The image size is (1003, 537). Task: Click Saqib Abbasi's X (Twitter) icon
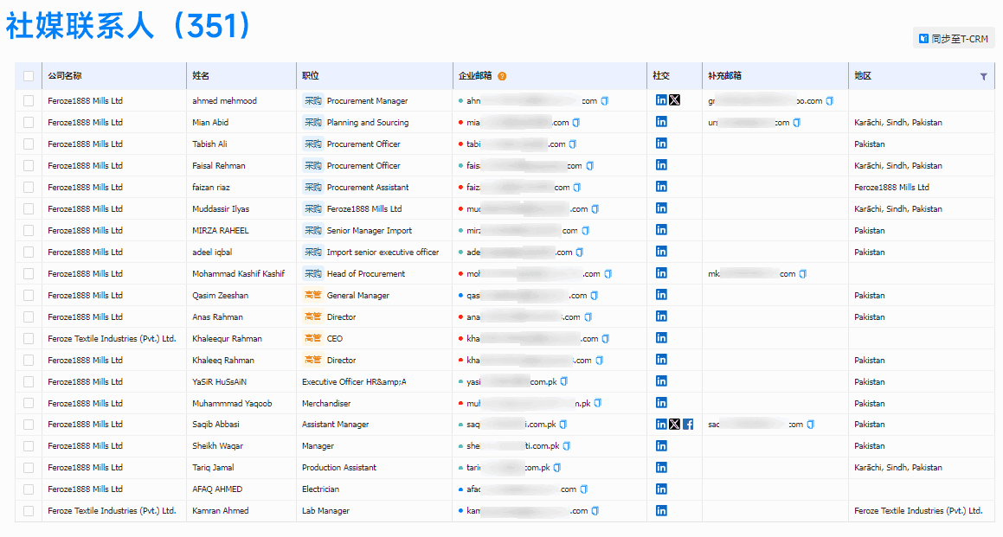[675, 425]
